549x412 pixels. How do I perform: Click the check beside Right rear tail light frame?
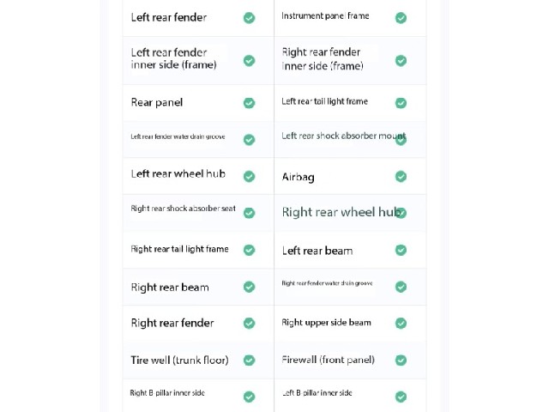point(249,250)
